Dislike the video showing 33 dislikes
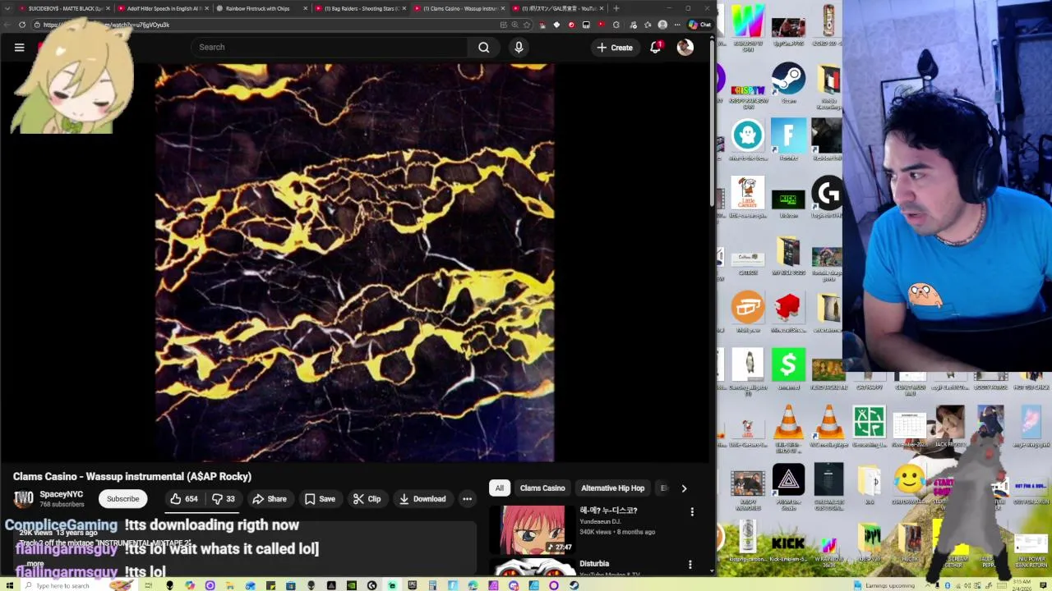1052x591 pixels. click(x=224, y=498)
